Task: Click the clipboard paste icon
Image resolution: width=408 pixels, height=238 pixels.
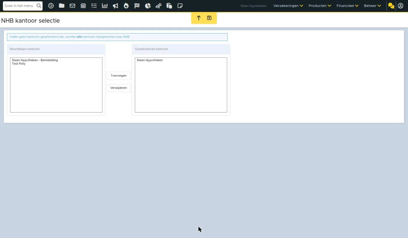Action: (169, 6)
